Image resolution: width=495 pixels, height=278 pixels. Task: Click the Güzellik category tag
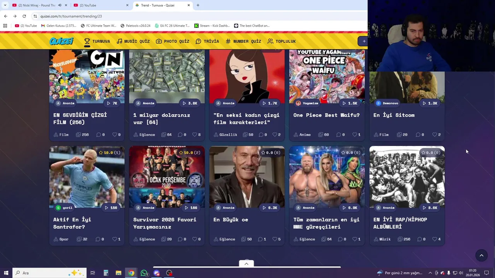point(225,135)
